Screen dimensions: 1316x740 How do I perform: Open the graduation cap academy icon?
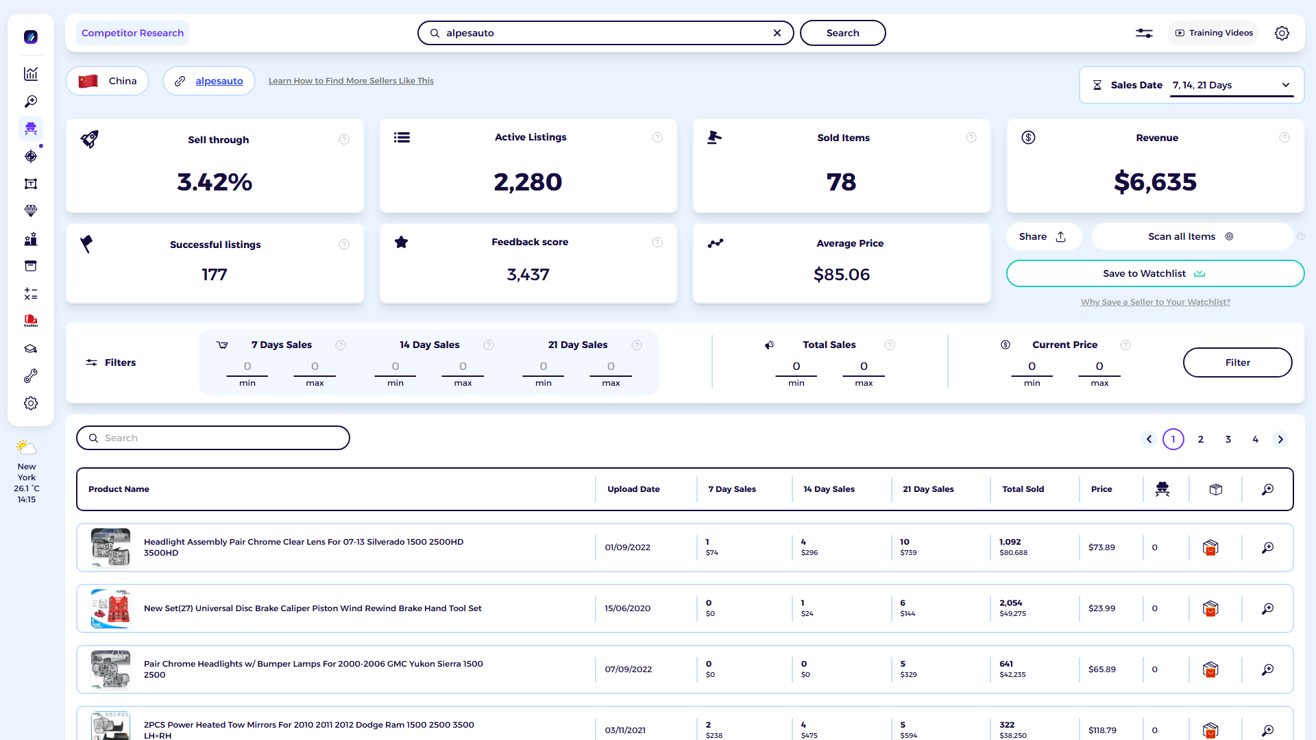31,349
